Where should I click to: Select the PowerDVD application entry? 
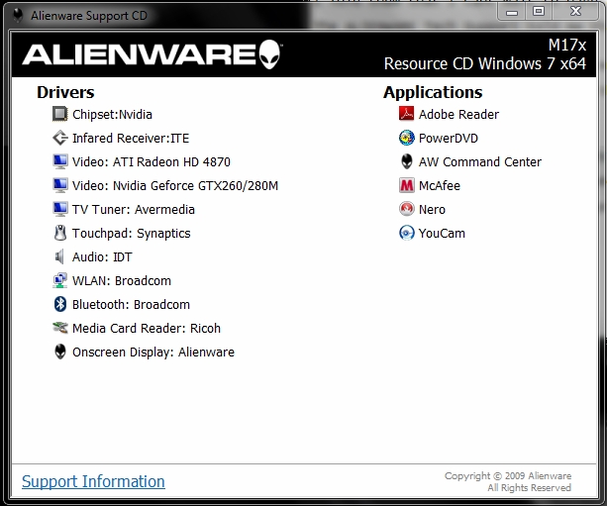coord(449,139)
